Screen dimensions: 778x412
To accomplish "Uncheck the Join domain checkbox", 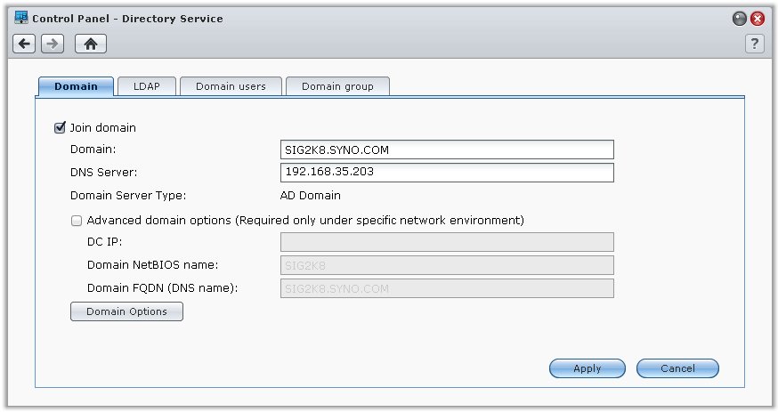I will pos(60,127).
